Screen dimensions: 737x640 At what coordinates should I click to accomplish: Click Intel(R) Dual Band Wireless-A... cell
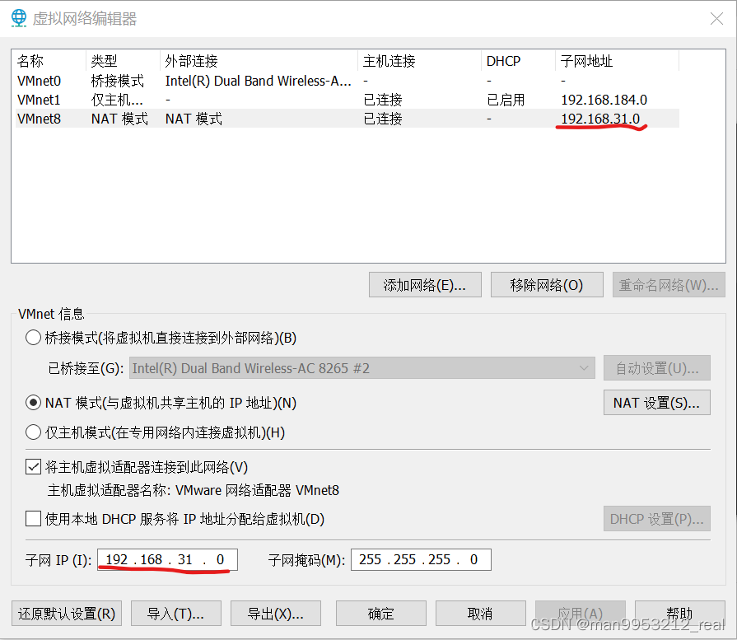[x=258, y=81]
